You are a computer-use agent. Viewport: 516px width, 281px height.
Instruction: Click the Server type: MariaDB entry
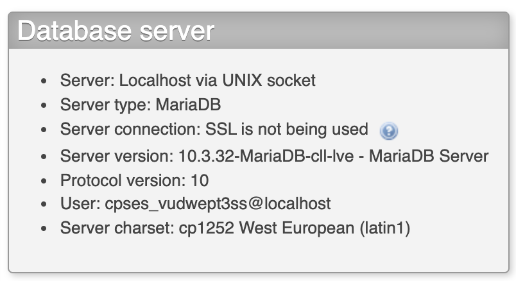[x=141, y=105]
